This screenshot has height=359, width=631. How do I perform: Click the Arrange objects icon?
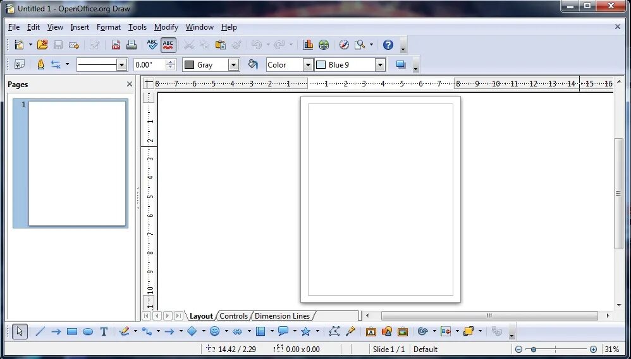tap(469, 331)
